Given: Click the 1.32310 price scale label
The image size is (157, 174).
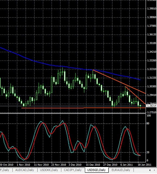Looking at the screenshot, I should pos(152,69).
